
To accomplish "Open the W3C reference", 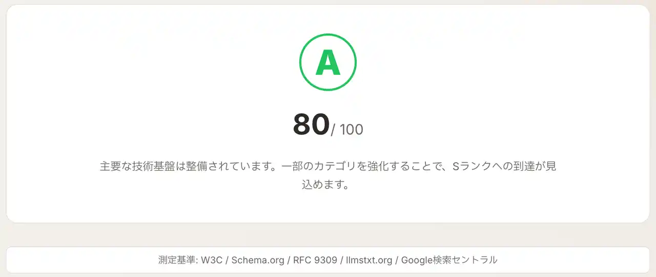I will tap(212, 260).
